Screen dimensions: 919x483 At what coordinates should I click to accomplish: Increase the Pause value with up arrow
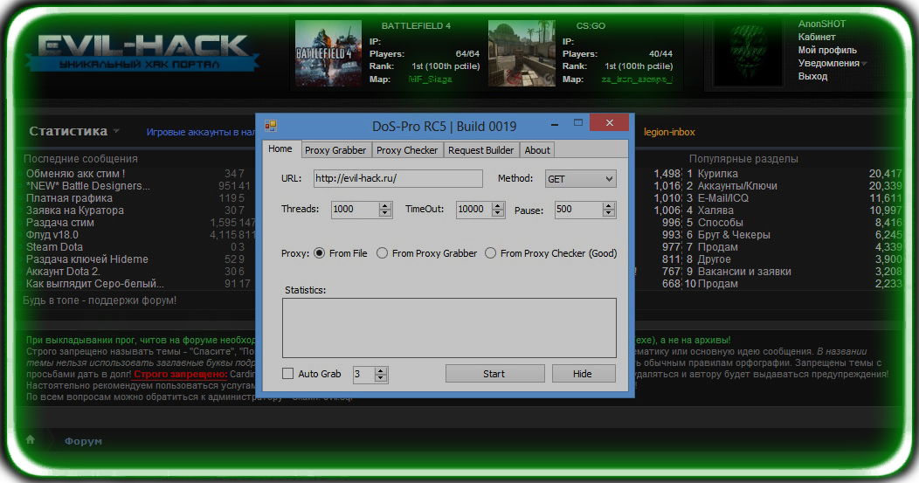point(609,206)
